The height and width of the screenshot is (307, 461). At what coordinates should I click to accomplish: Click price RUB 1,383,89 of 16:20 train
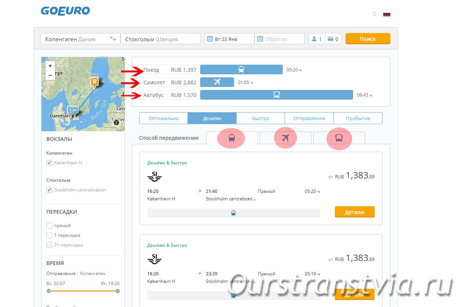pyautogui.click(x=351, y=176)
